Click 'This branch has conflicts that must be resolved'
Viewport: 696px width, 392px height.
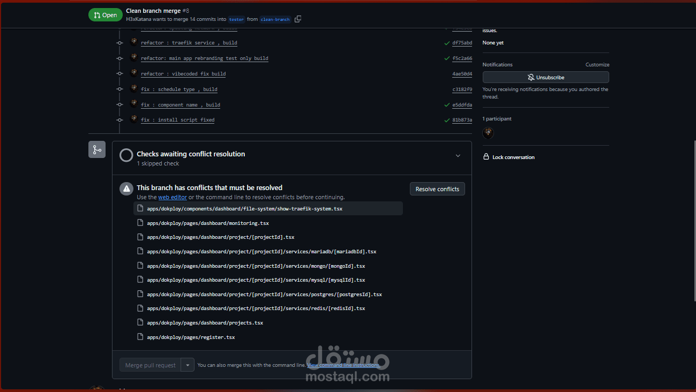(x=209, y=187)
